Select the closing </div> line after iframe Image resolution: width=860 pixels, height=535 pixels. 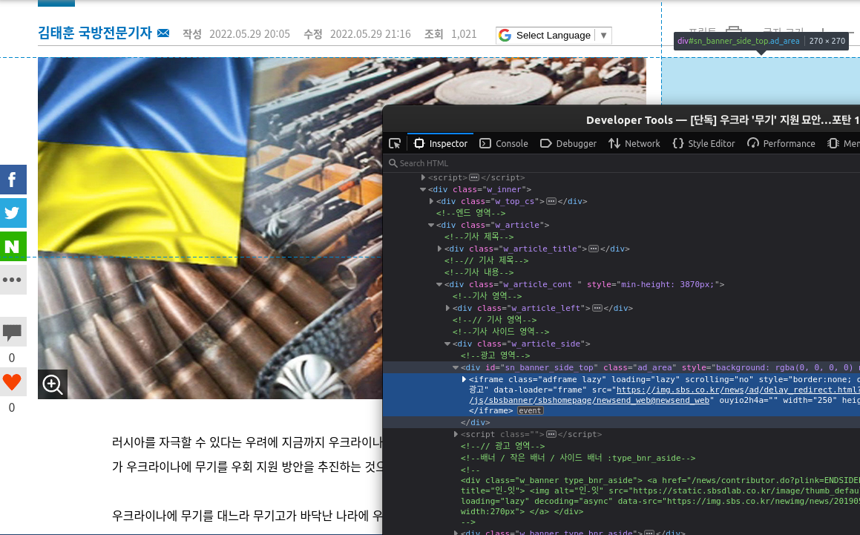coord(476,422)
